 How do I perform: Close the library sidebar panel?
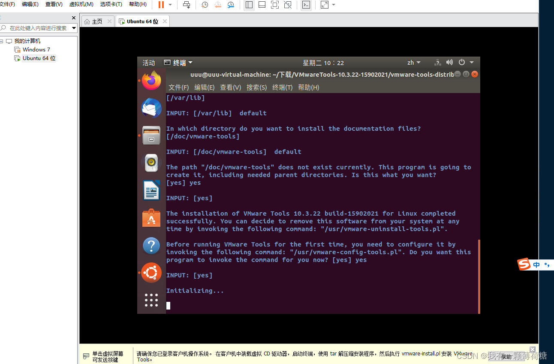pyautogui.click(x=74, y=18)
